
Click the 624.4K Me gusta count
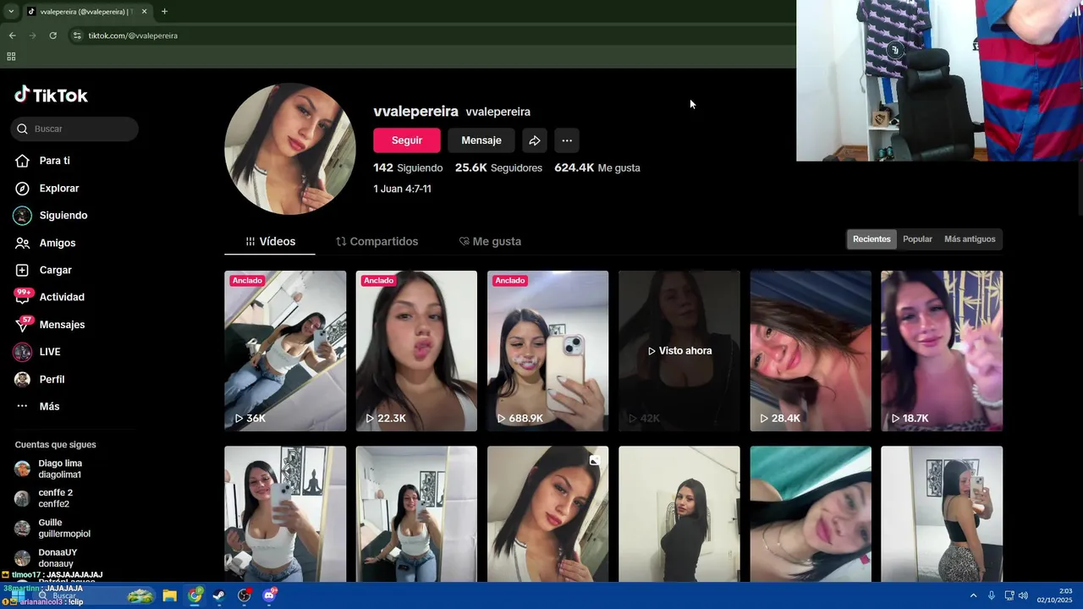(597, 167)
